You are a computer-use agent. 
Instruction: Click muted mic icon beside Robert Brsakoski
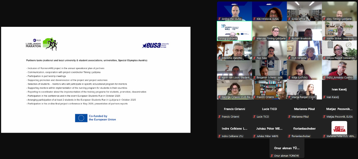point(289,38)
